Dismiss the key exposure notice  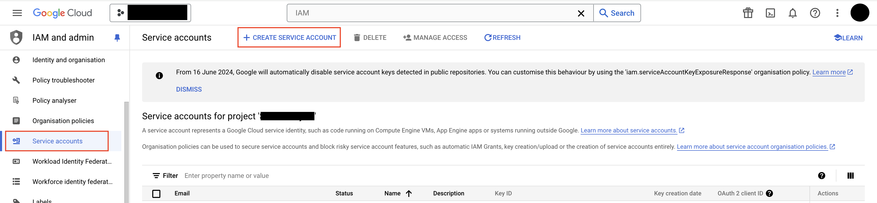(189, 89)
